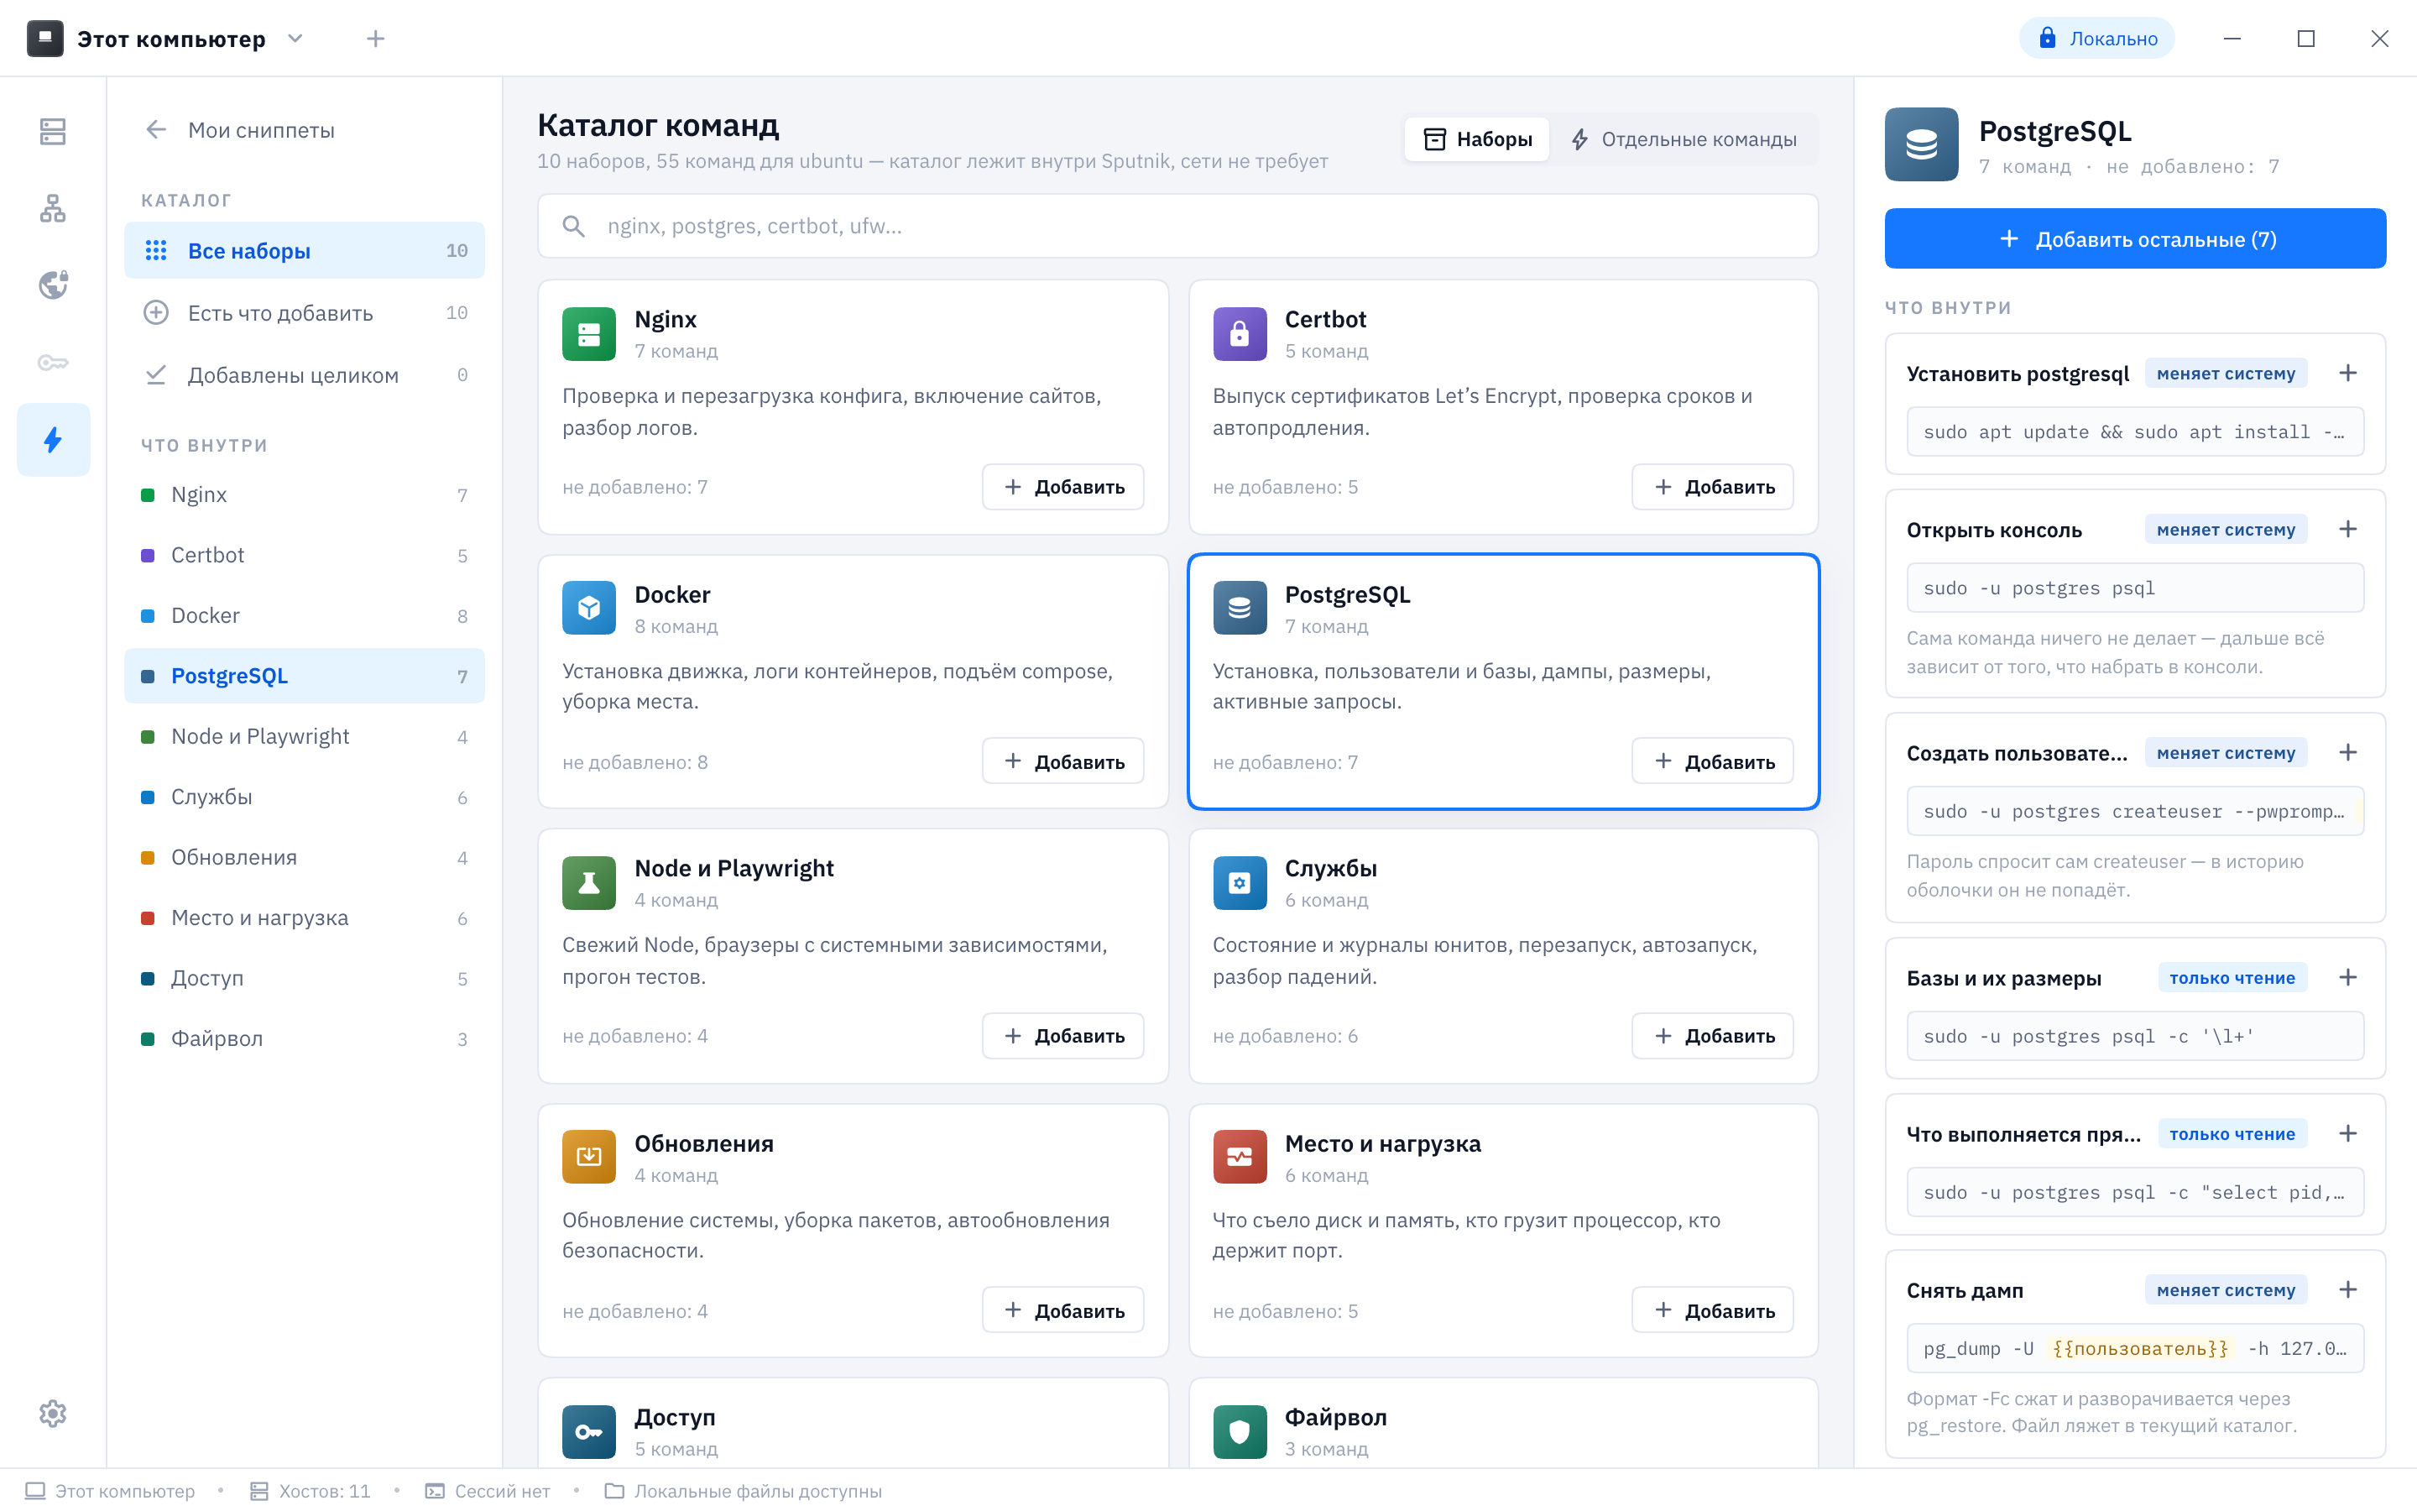This screenshot has width=2417, height=1511.
Task: Click the back arrow next to Мои сниппеты
Action: click(x=156, y=130)
